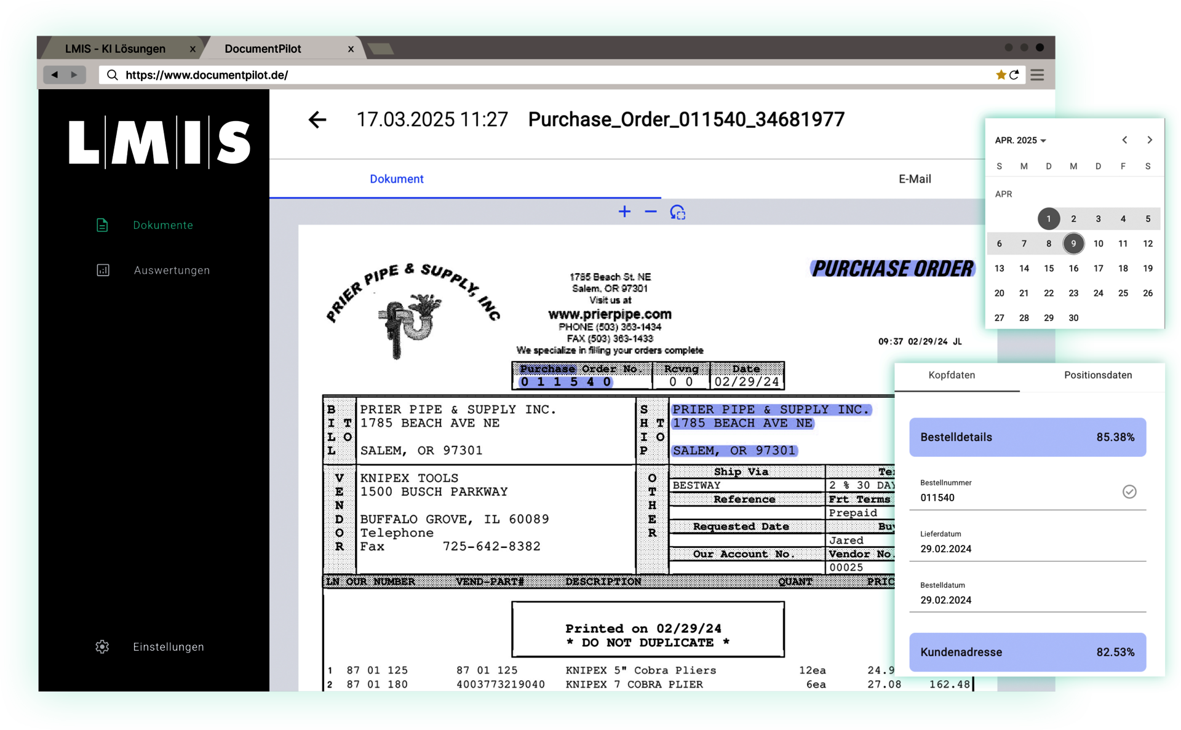This screenshot has width=1181, height=730.
Task: Rotate the document with the rotate icon
Action: click(x=677, y=212)
